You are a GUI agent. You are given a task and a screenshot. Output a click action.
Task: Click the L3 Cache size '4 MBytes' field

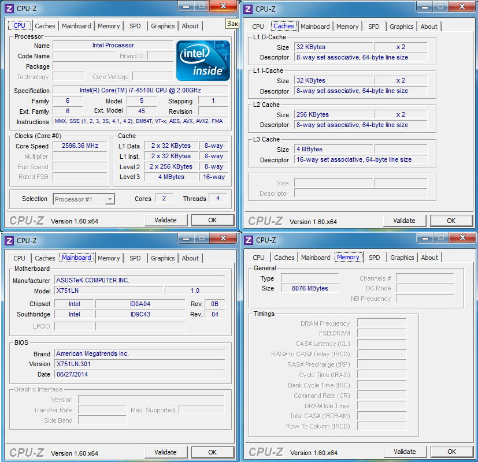coord(333,149)
